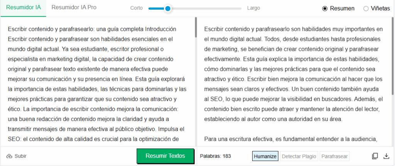Click the Detectar Plagio button
The image size is (395, 166).
[299, 156]
